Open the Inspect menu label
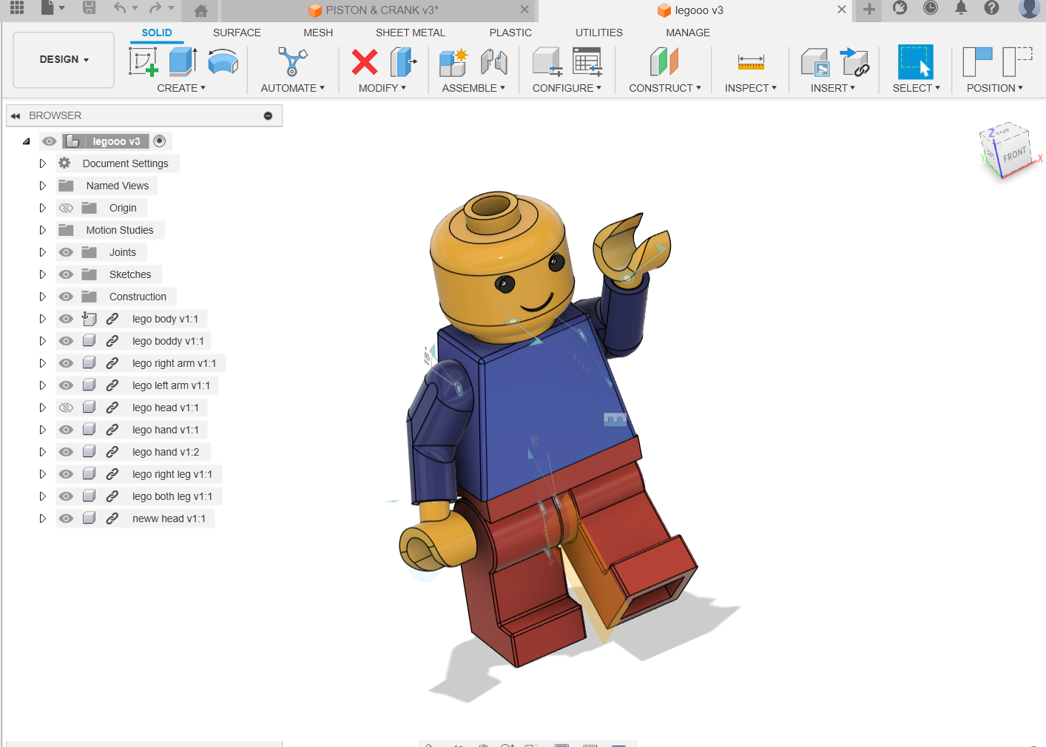This screenshot has height=747, width=1046. [x=751, y=88]
